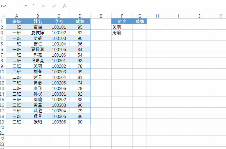The height and width of the screenshot is (149, 226).
Task: Click cell F3 containing 周瑜
Action: 122,33
